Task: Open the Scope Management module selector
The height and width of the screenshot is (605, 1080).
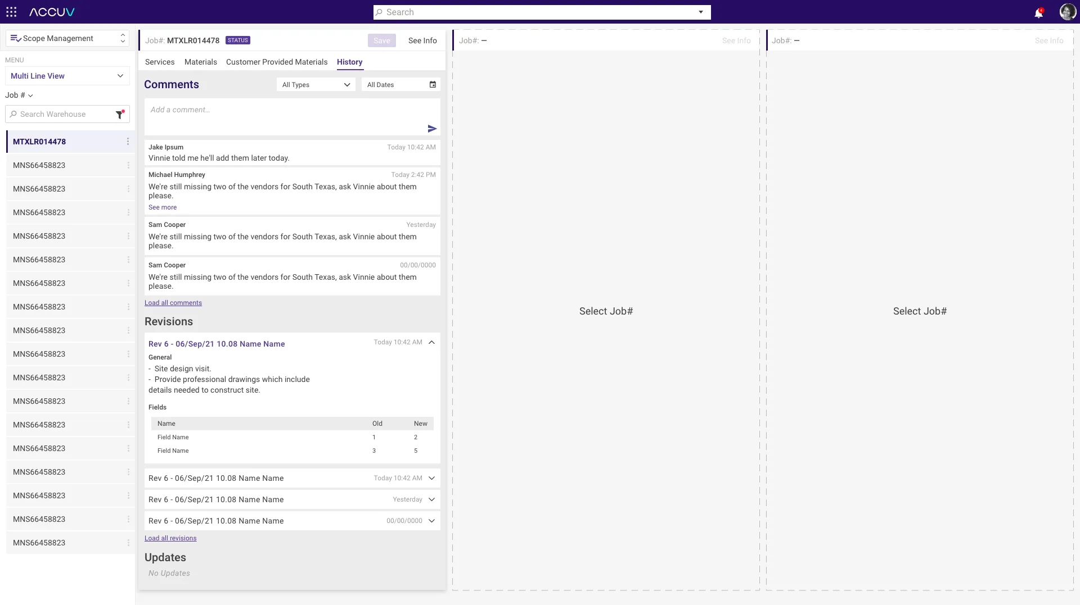Action: (67, 38)
